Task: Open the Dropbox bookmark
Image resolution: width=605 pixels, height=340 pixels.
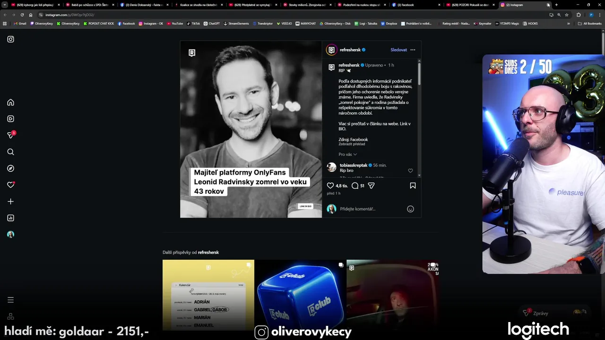Action: [x=389, y=23]
